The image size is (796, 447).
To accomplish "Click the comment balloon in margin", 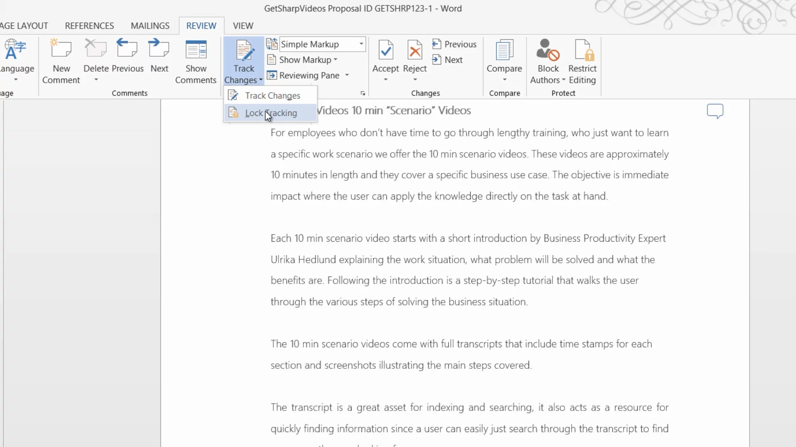I will 715,111.
